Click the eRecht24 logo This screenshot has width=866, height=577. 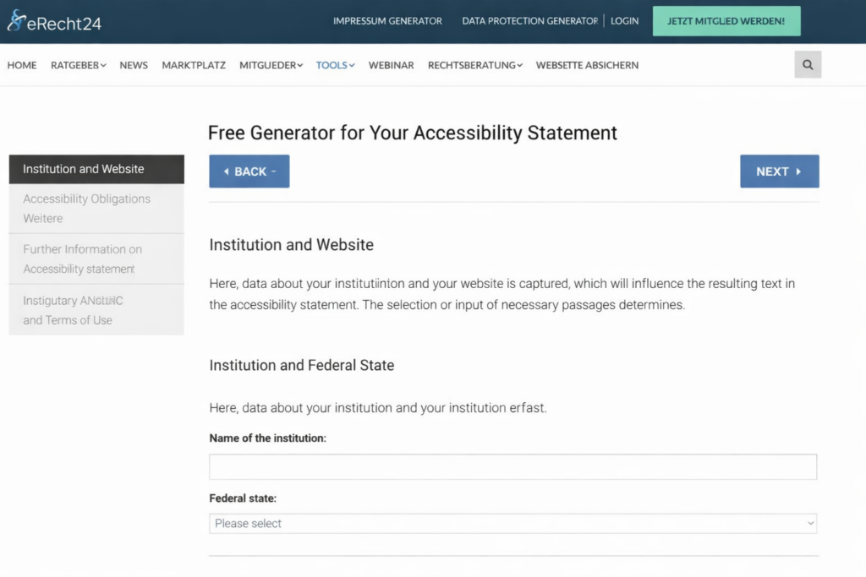tap(53, 23)
